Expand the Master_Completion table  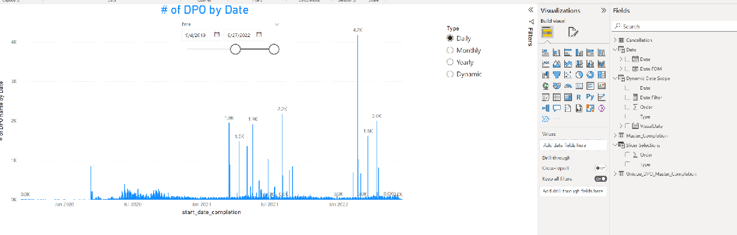pyautogui.click(x=615, y=136)
